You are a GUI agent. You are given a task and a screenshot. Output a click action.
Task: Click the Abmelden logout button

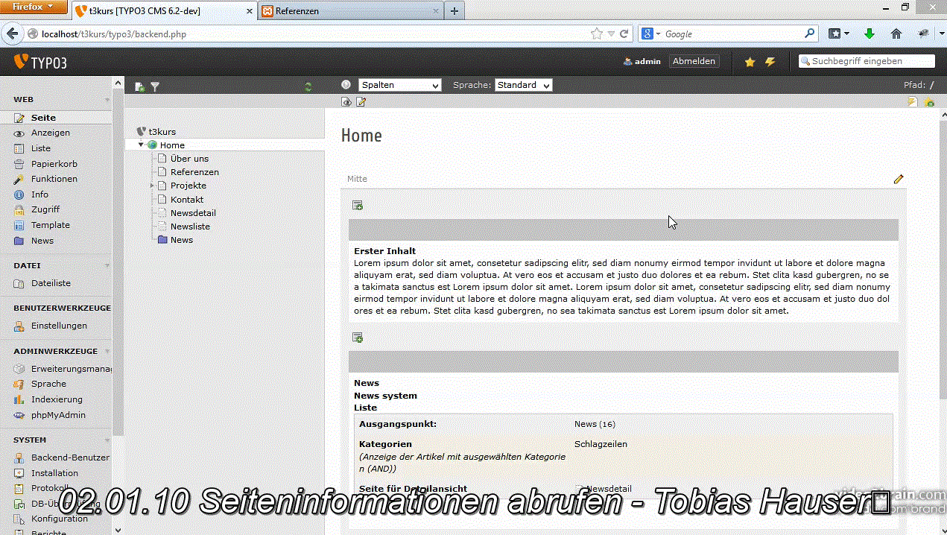(x=694, y=62)
